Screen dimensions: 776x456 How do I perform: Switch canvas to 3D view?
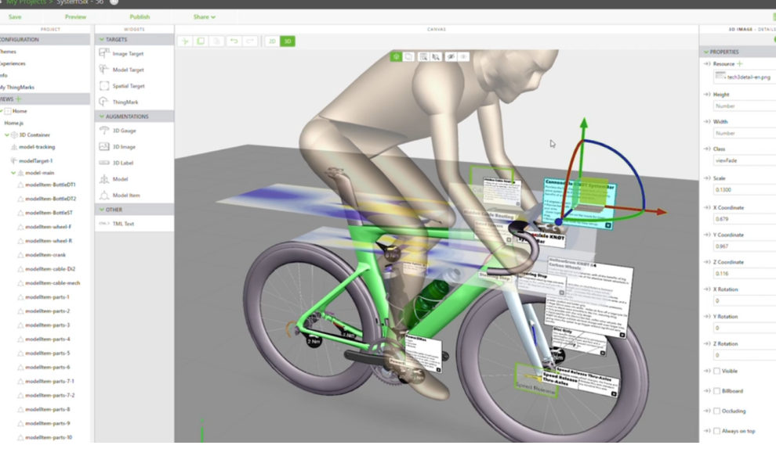[x=288, y=41]
